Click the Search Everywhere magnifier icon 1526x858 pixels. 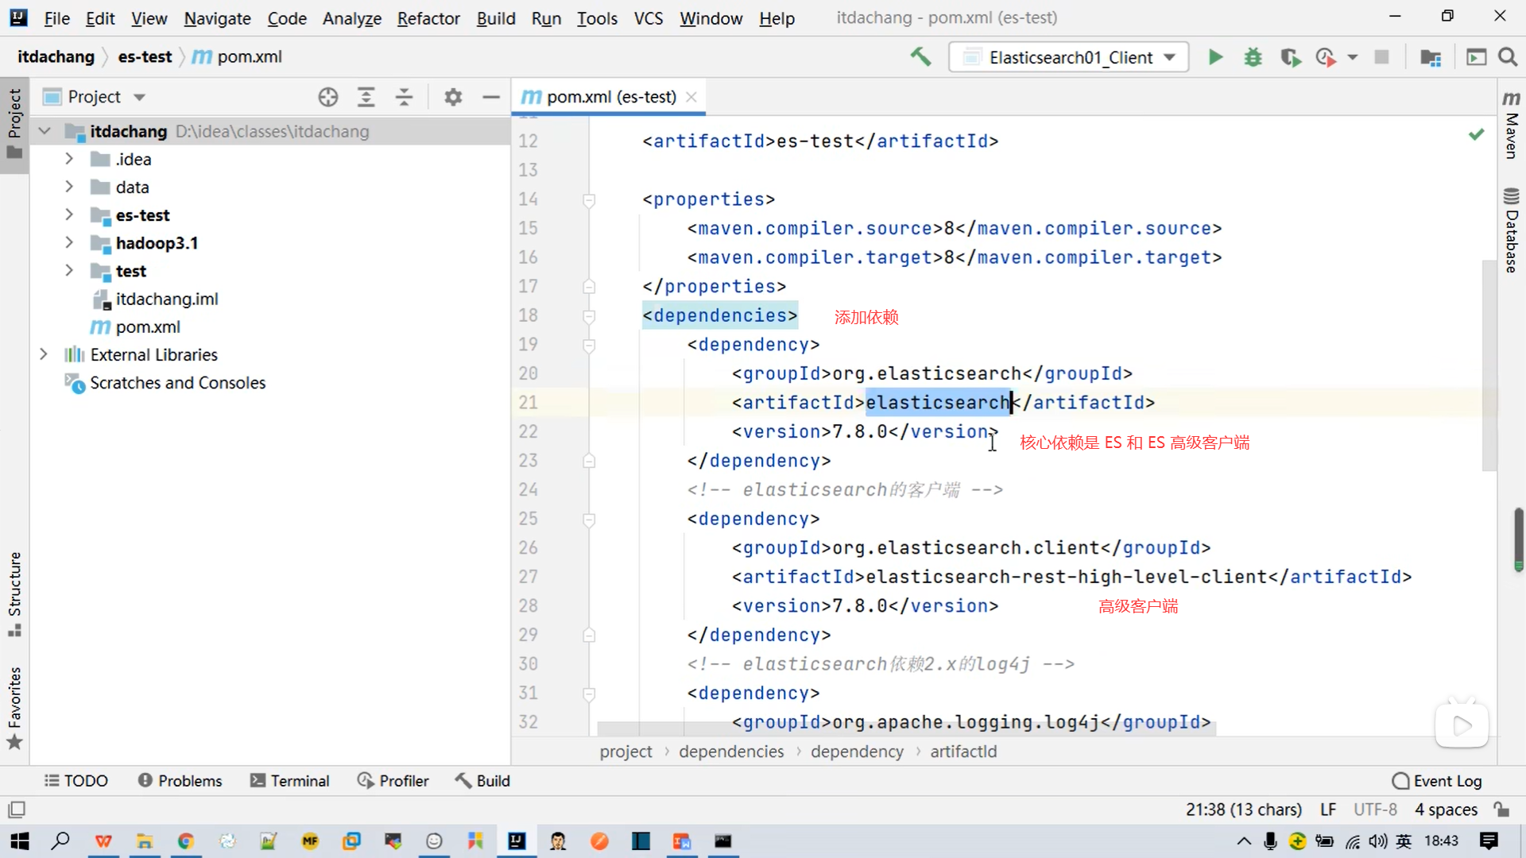[x=1508, y=57]
